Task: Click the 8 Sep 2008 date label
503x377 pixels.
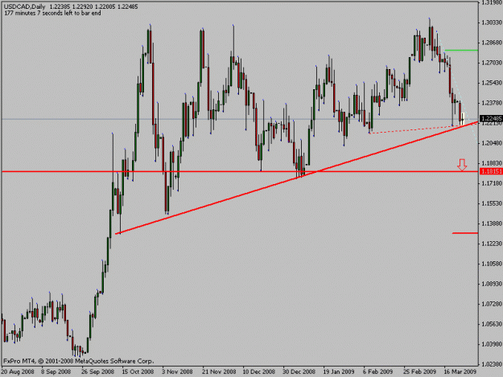Action: coord(56,371)
